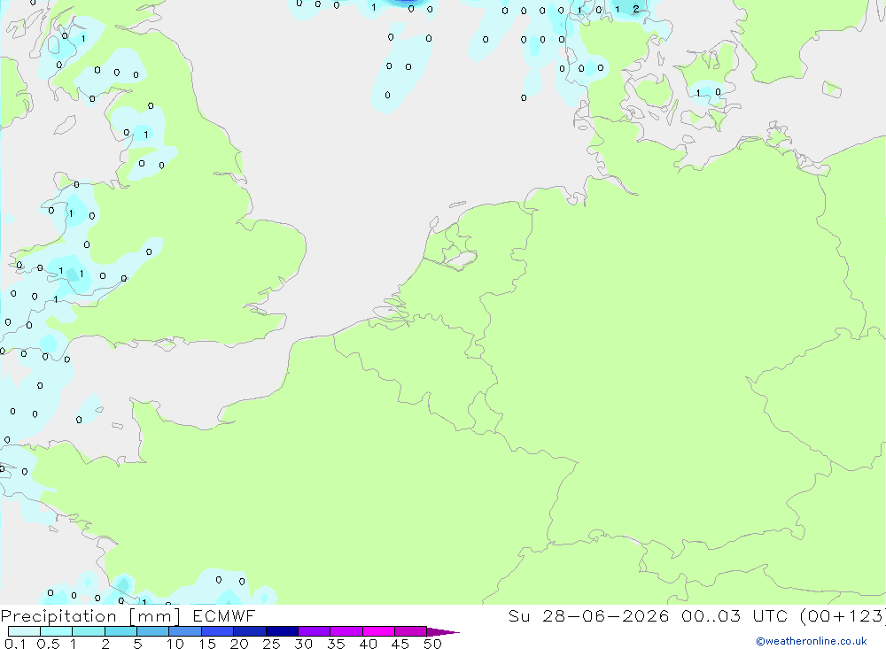Click the legend value '35'
The image size is (886, 649).
point(336,644)
